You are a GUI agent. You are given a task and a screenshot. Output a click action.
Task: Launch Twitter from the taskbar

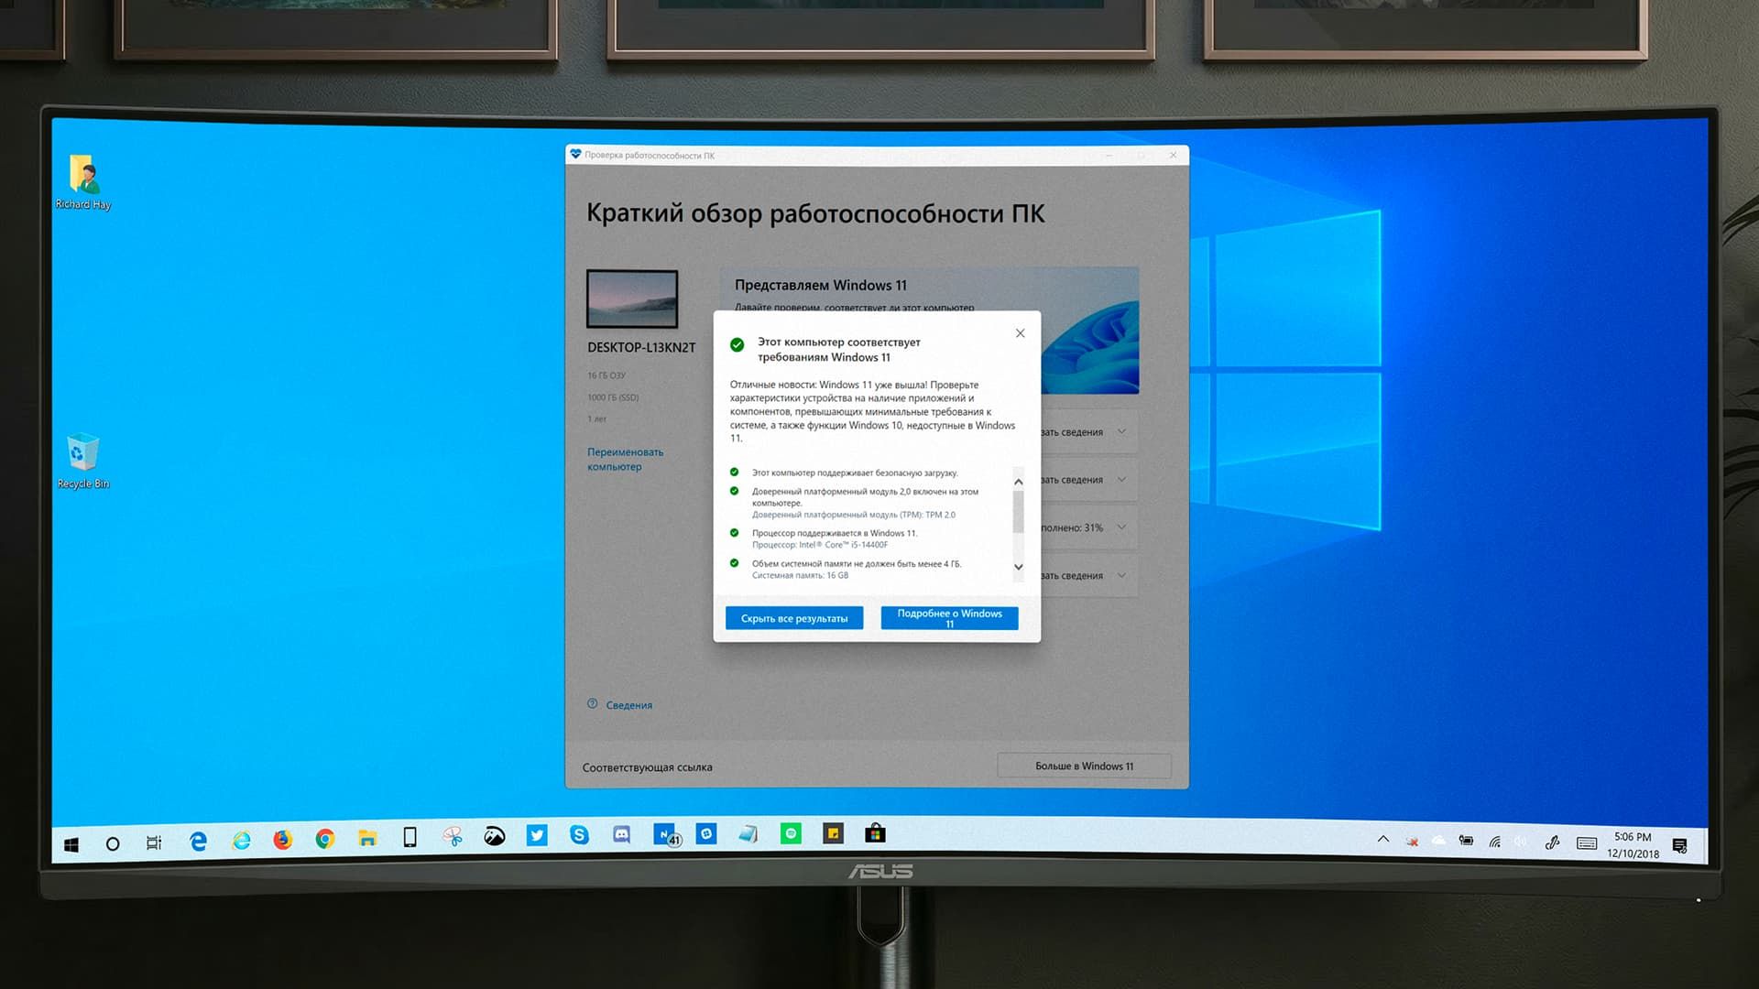[537, 835]
